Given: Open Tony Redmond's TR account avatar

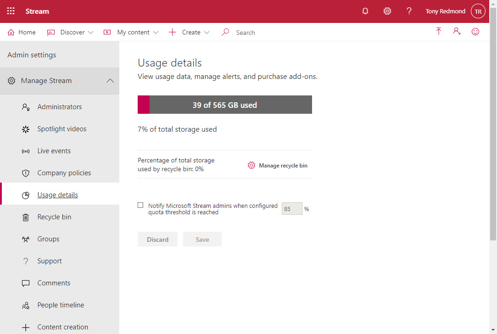Looking at the screenshot, I should 478,11.
